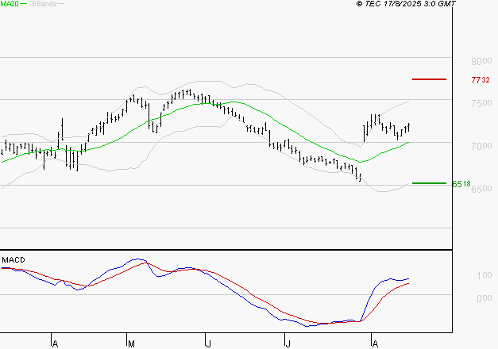Click the green 6518 support value
Image resolution: width=498 pixels, height=349 pixels.
click(x=461, y=184)
